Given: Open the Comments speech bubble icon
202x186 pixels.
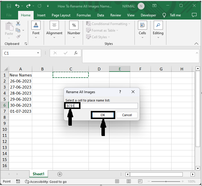Looking at the screenshot, I should [194, 15].
